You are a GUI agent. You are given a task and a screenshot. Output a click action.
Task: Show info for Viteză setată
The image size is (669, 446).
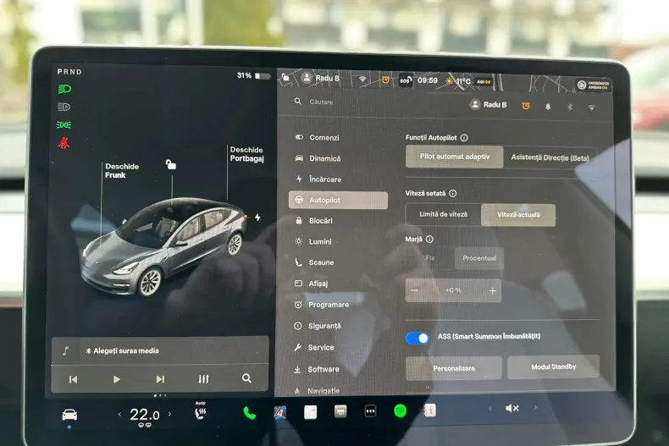click(453, 193)
